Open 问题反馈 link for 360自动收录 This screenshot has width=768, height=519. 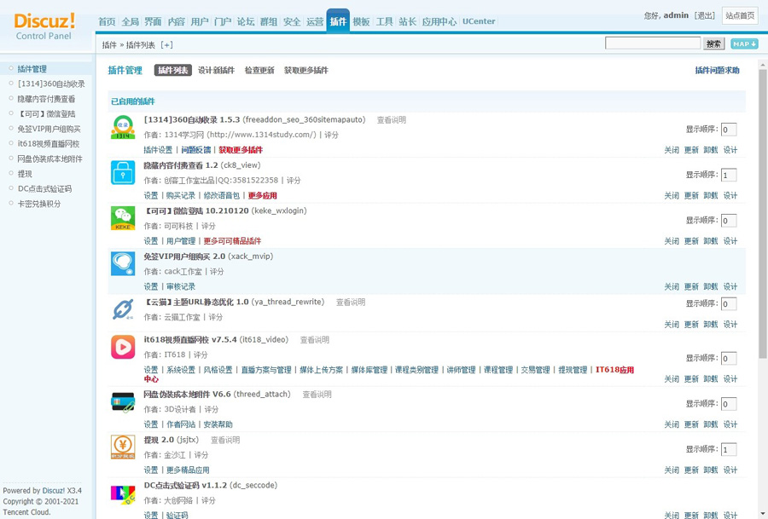196,150
